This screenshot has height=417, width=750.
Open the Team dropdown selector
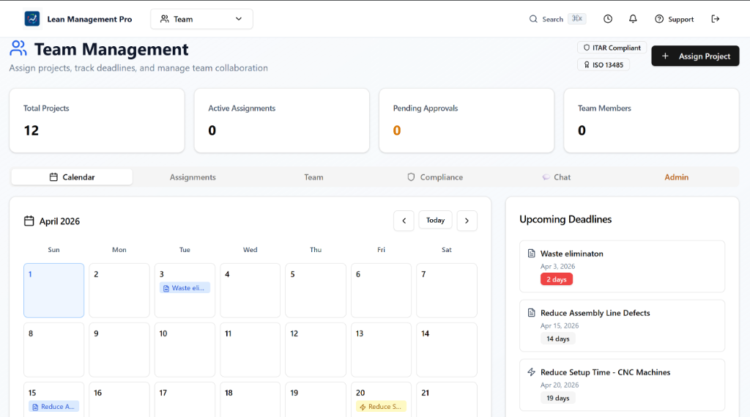click(x=201, y=19)
